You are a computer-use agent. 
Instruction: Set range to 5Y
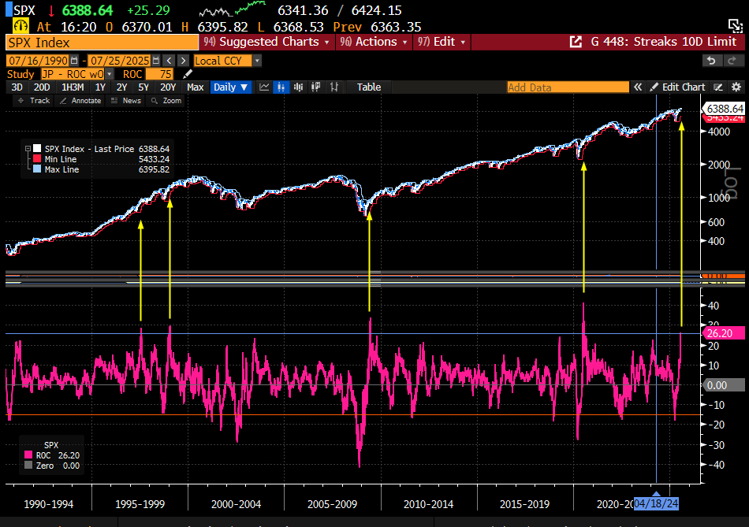[x=143, y=87]
